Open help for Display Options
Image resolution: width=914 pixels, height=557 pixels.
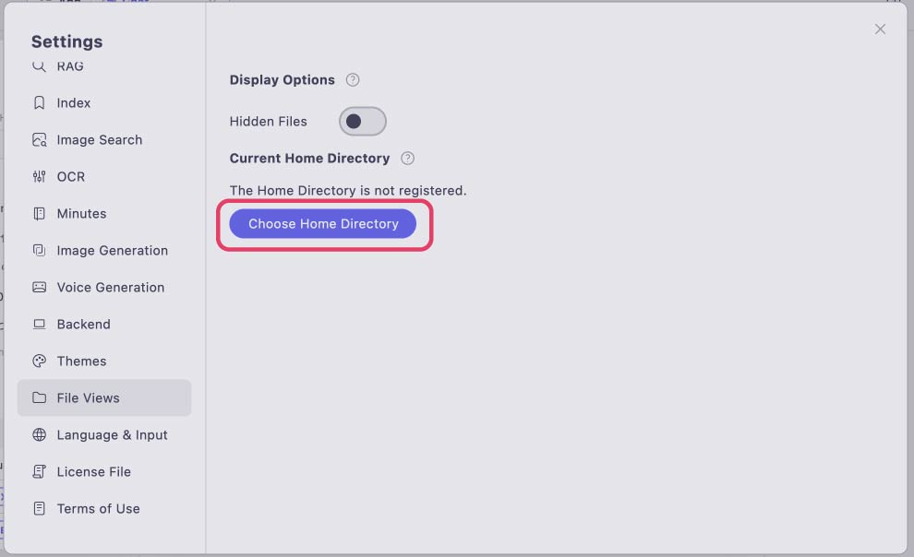point(353,79)
